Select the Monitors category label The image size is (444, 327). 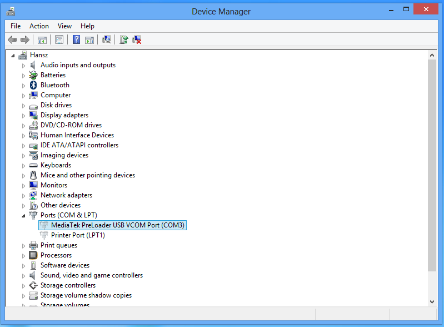[x=54, y=185]
